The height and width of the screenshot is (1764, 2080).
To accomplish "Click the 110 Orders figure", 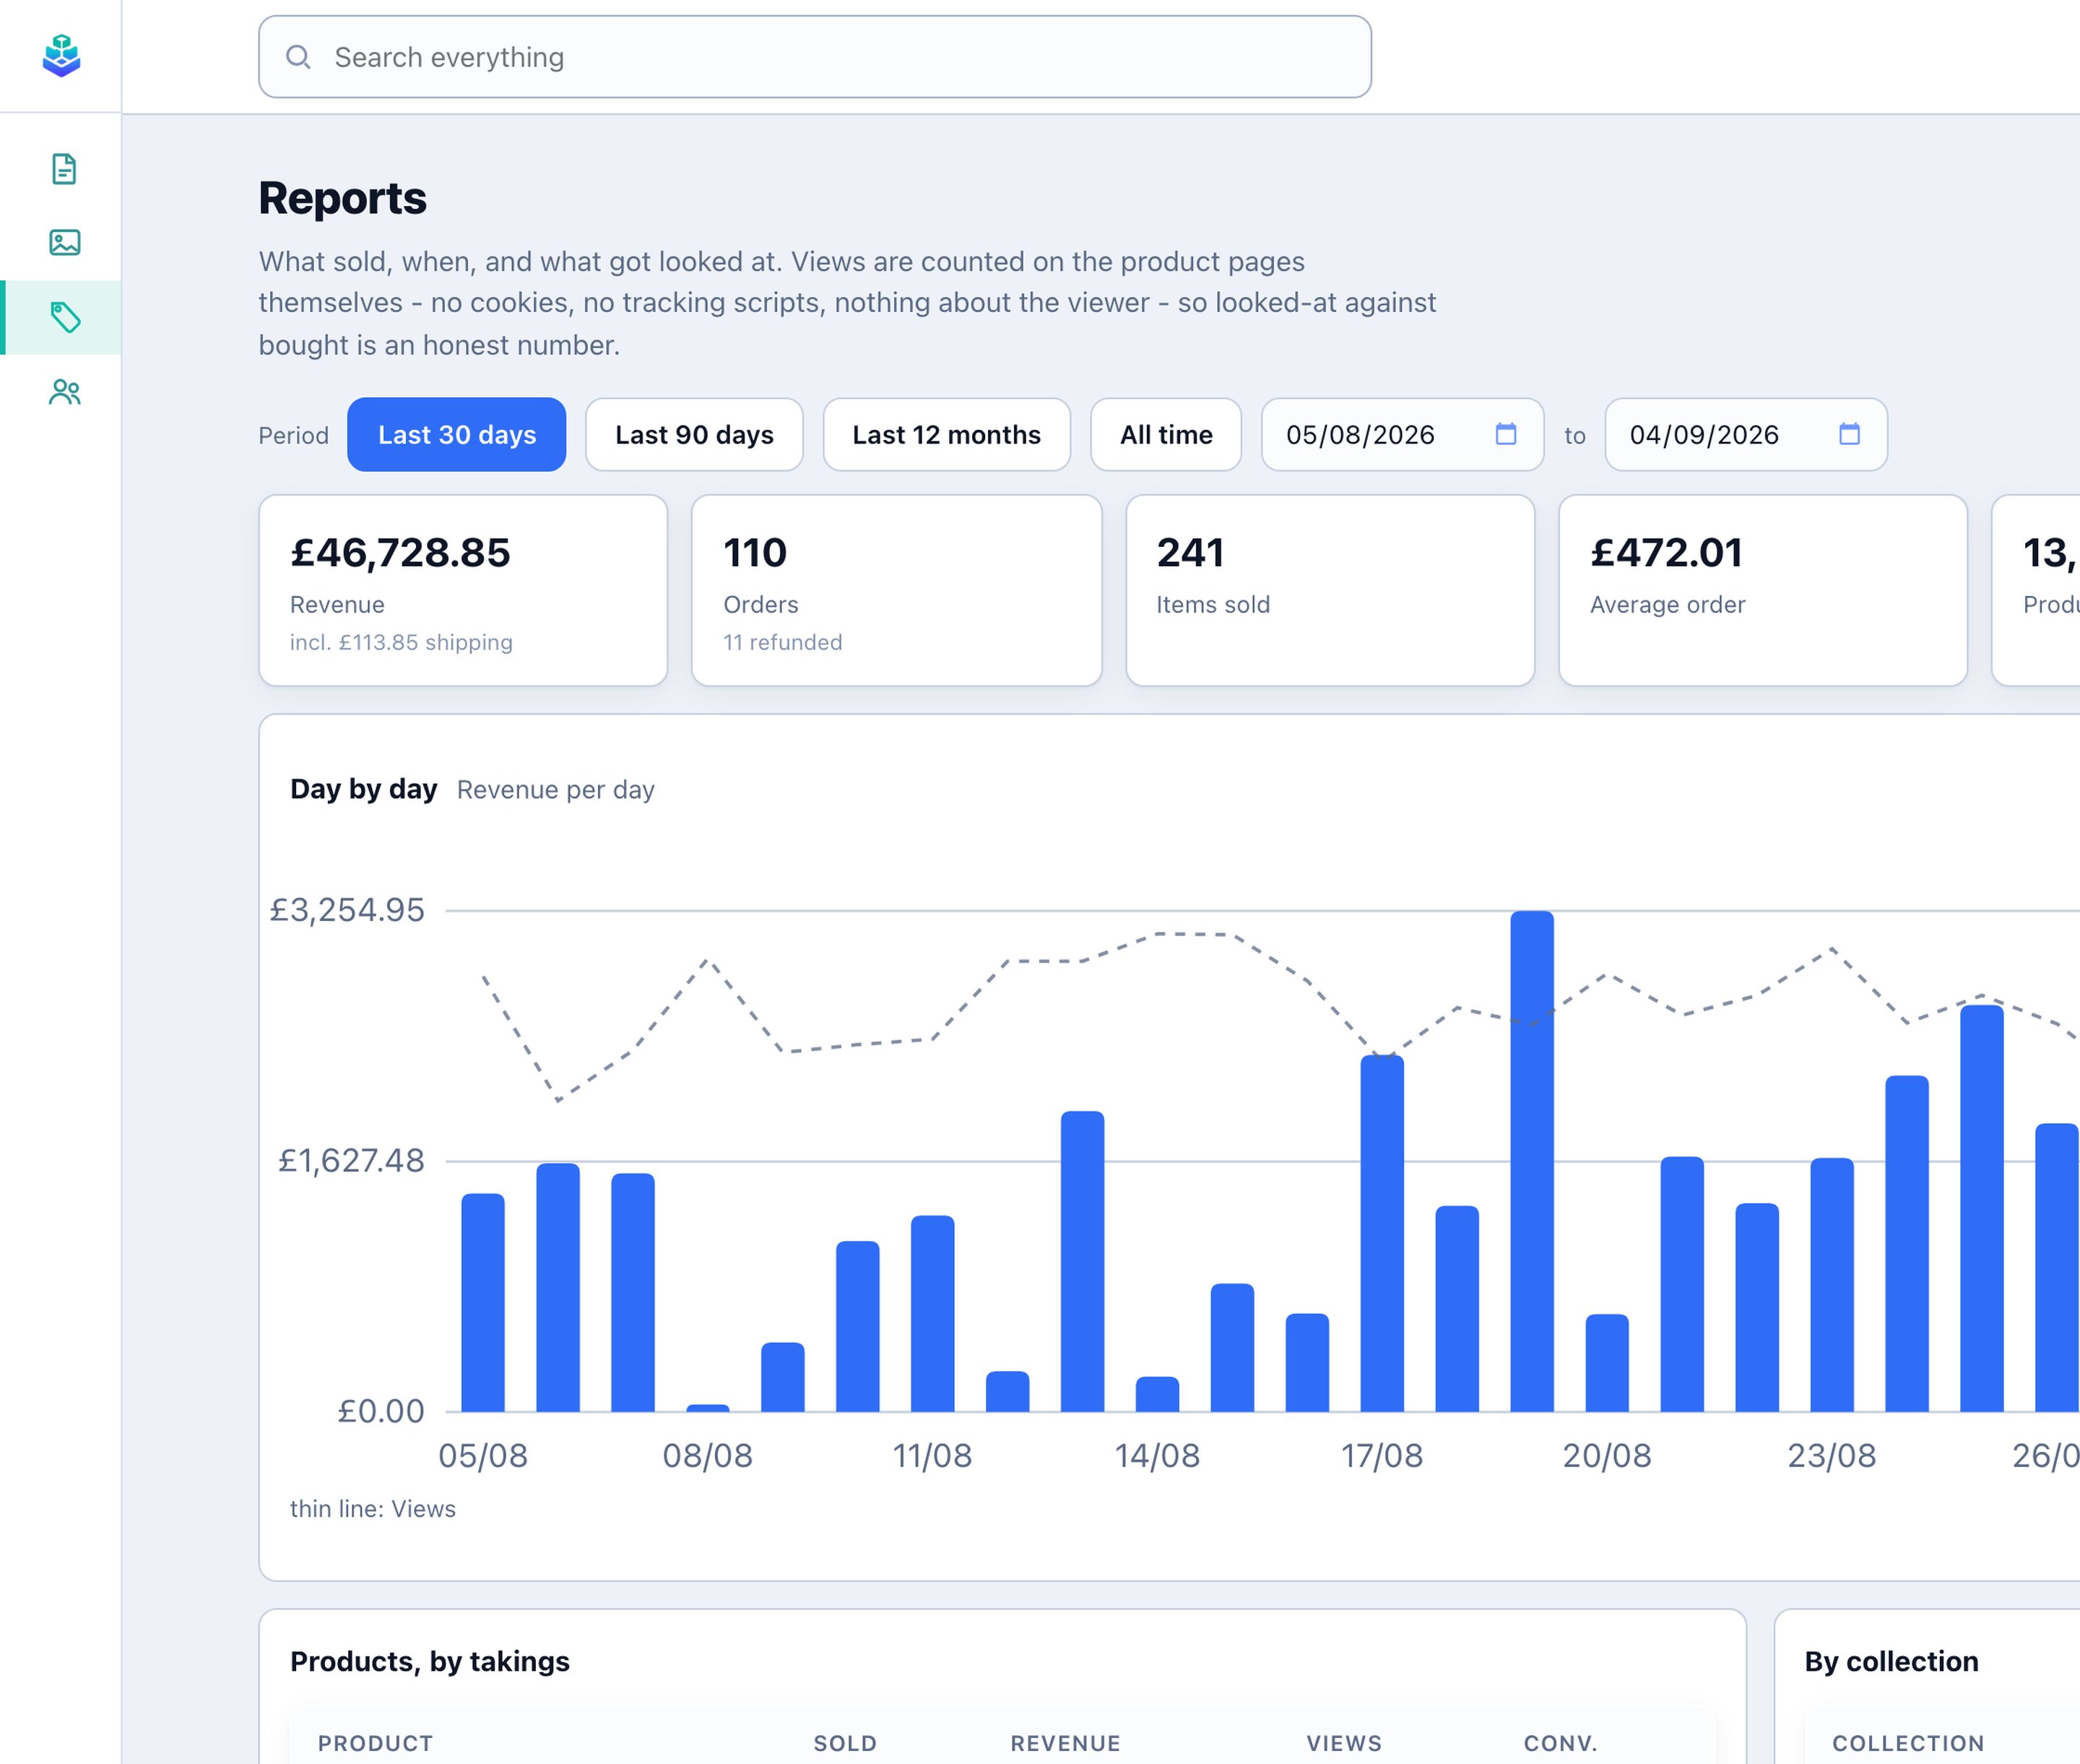I will point(755,553).
